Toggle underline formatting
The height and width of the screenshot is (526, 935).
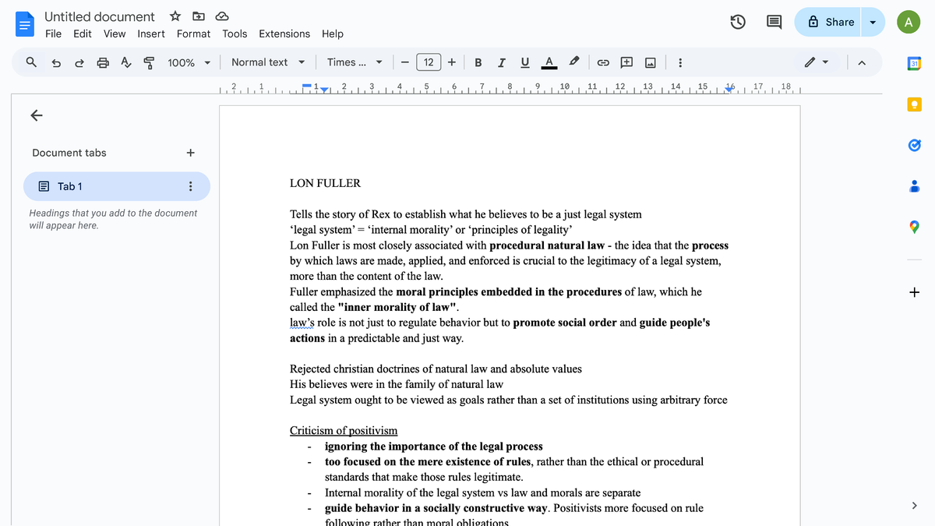(x=524, y=62)
